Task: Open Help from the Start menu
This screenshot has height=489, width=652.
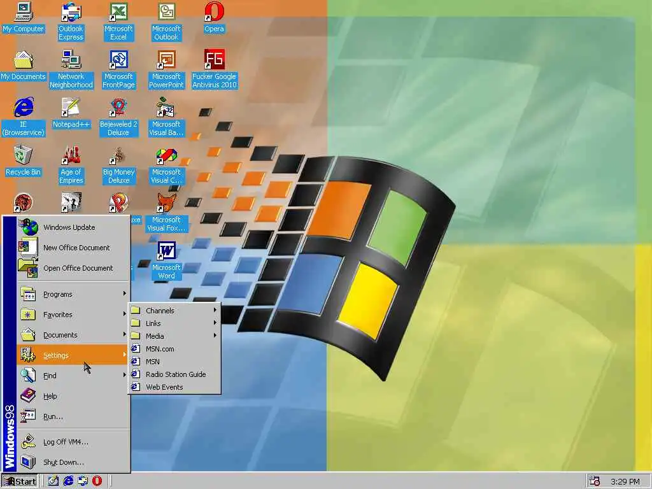Action: (73, 396)
